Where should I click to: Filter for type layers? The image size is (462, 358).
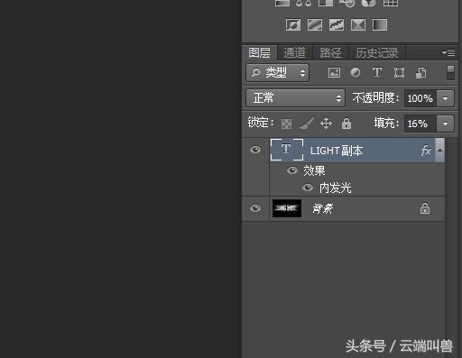(377, 73)
